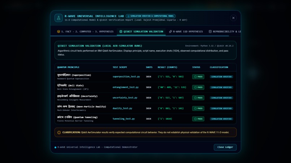The image size is (291, 163).
Task: Switch to the R-WAVE 11D Hypothesis tab
Action: pos(186,31)
